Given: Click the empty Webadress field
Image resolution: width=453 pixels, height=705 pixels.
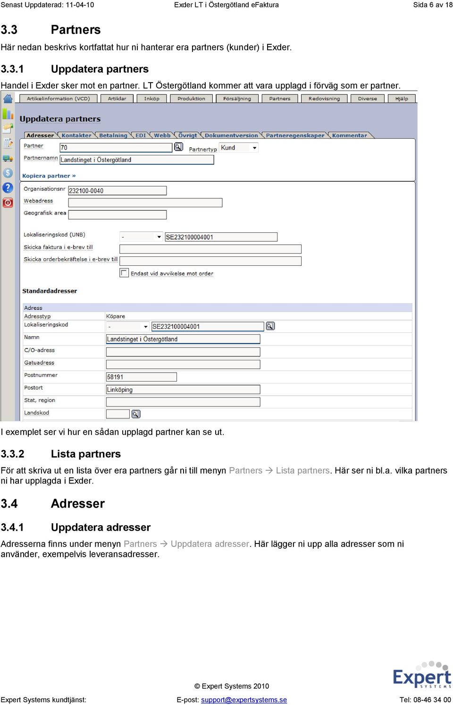Looking at the screenshot, I should pos(145,203).
